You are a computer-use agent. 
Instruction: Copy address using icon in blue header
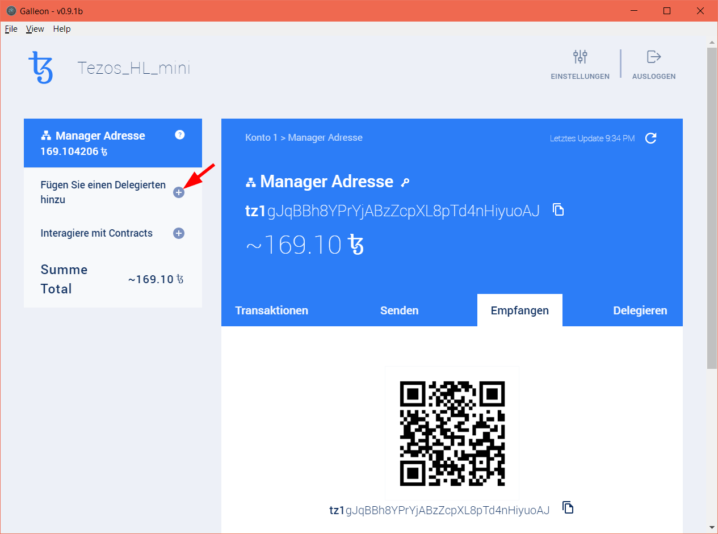pos(559,210)
